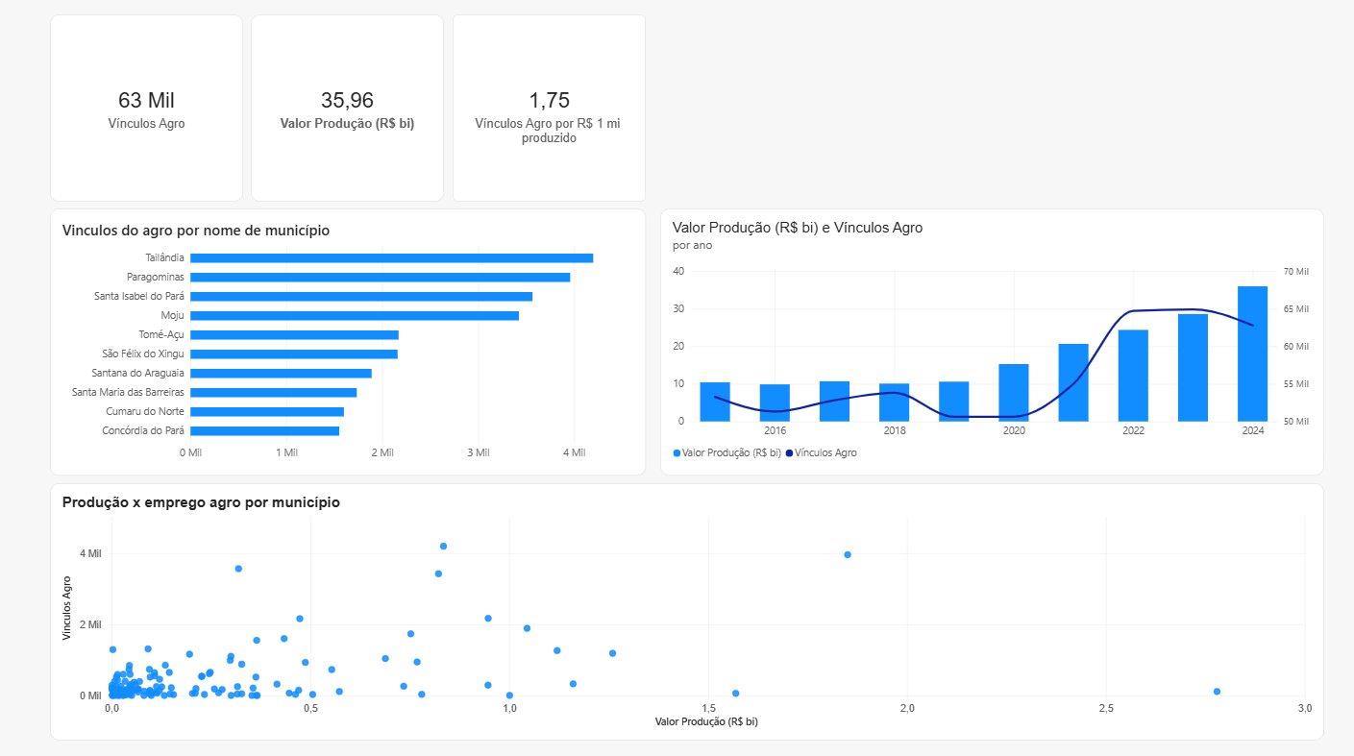Select the Concórdia do Pará bar
The width and height of the screenshot is (1354, 756).
coord(264,430)
